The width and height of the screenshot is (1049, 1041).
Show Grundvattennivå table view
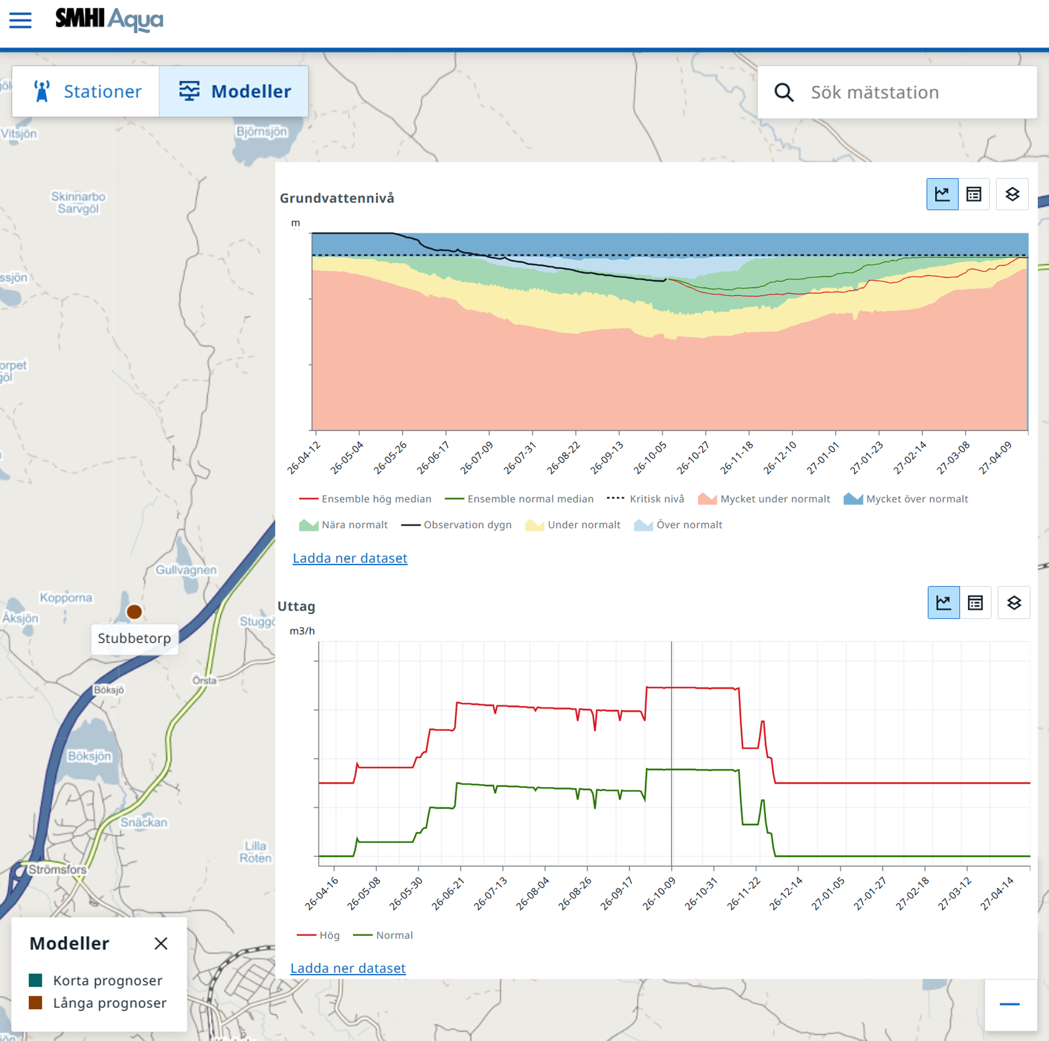(973, 194)
